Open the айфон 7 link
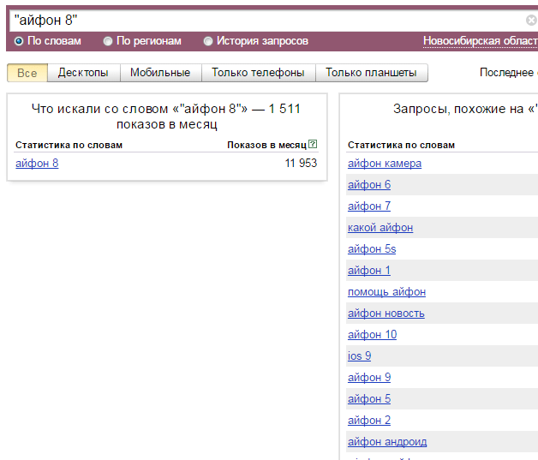This screenshot has height=460, width=538. tap(369, 206)
